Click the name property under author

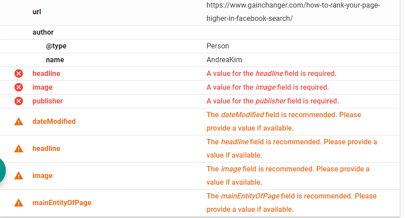pyautogui.click(x=55, y=59)
